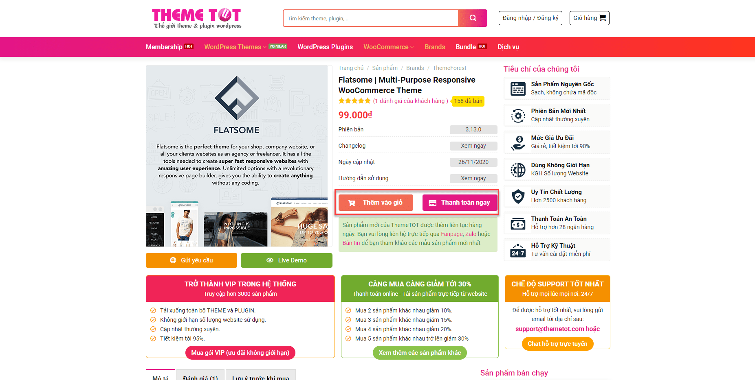This screenshot has width=755, height=380.
Task: Click the Flatsome Multi-Purpose product title
Action: [x=407, y=85]
